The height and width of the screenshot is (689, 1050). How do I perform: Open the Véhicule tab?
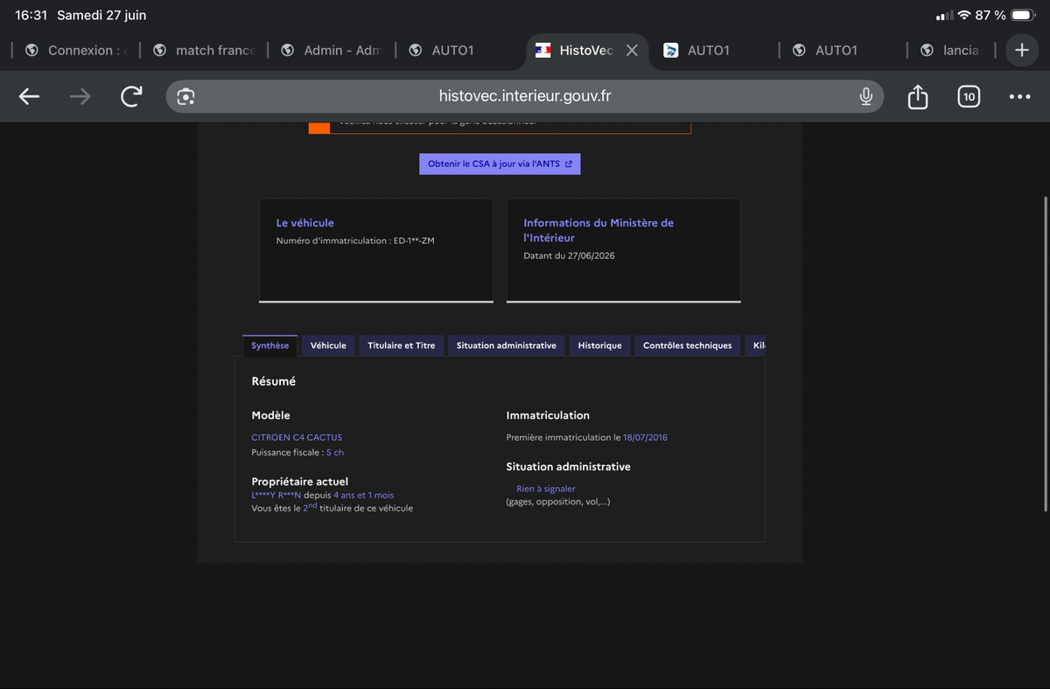[328, 345]
